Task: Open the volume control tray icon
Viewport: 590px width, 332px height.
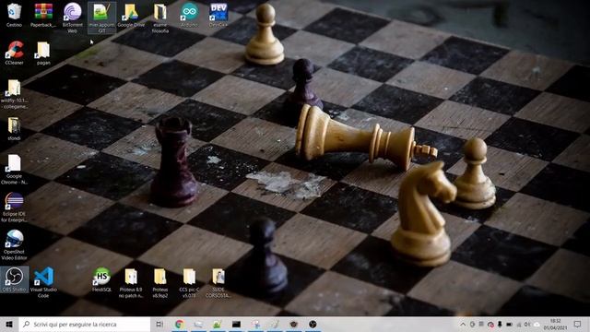Action: 527,324
